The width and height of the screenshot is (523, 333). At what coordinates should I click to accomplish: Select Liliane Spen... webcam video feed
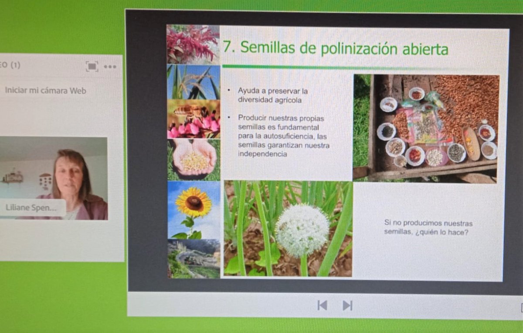[x=54, y=178]
